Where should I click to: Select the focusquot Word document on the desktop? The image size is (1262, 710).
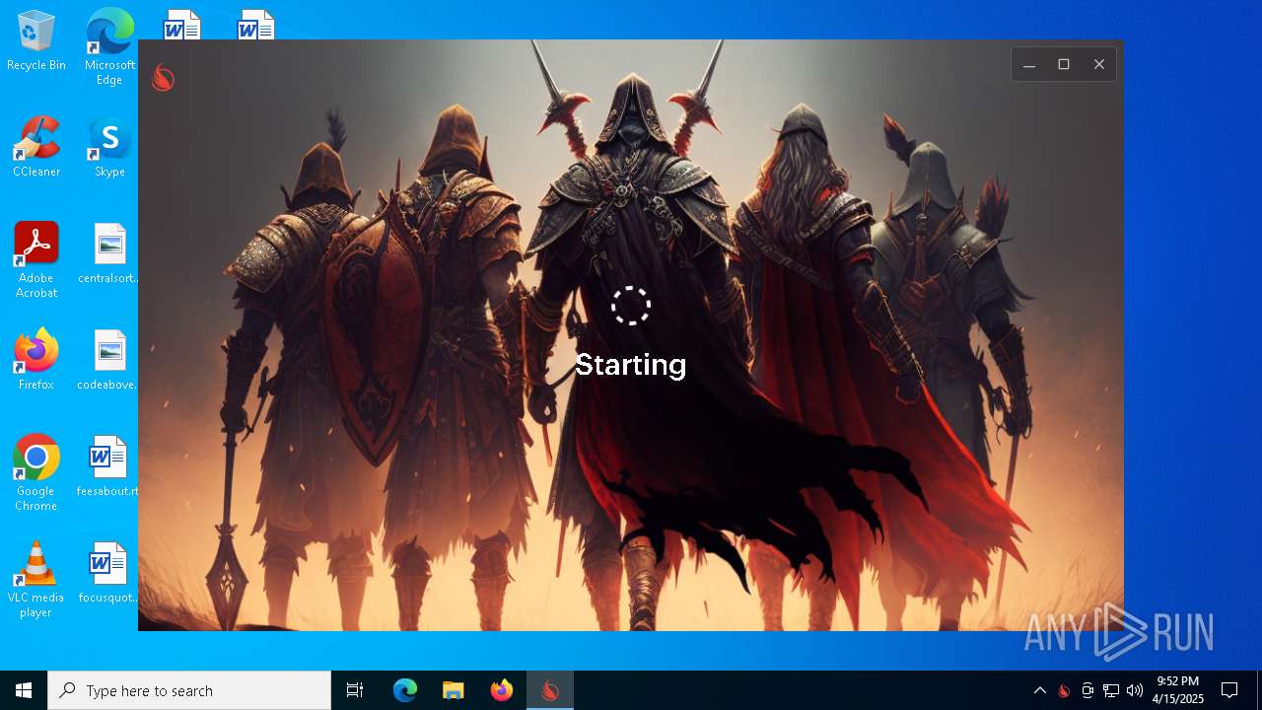[x=107, y=573]
